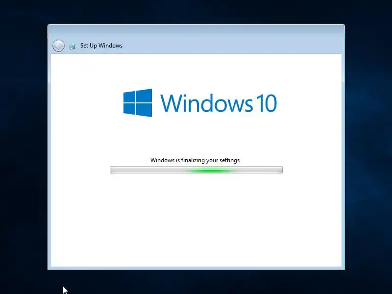Click the Windows 10 flag logo
Image resolution: width=392 pixels, height=294 pixels.
coord(138,103)
